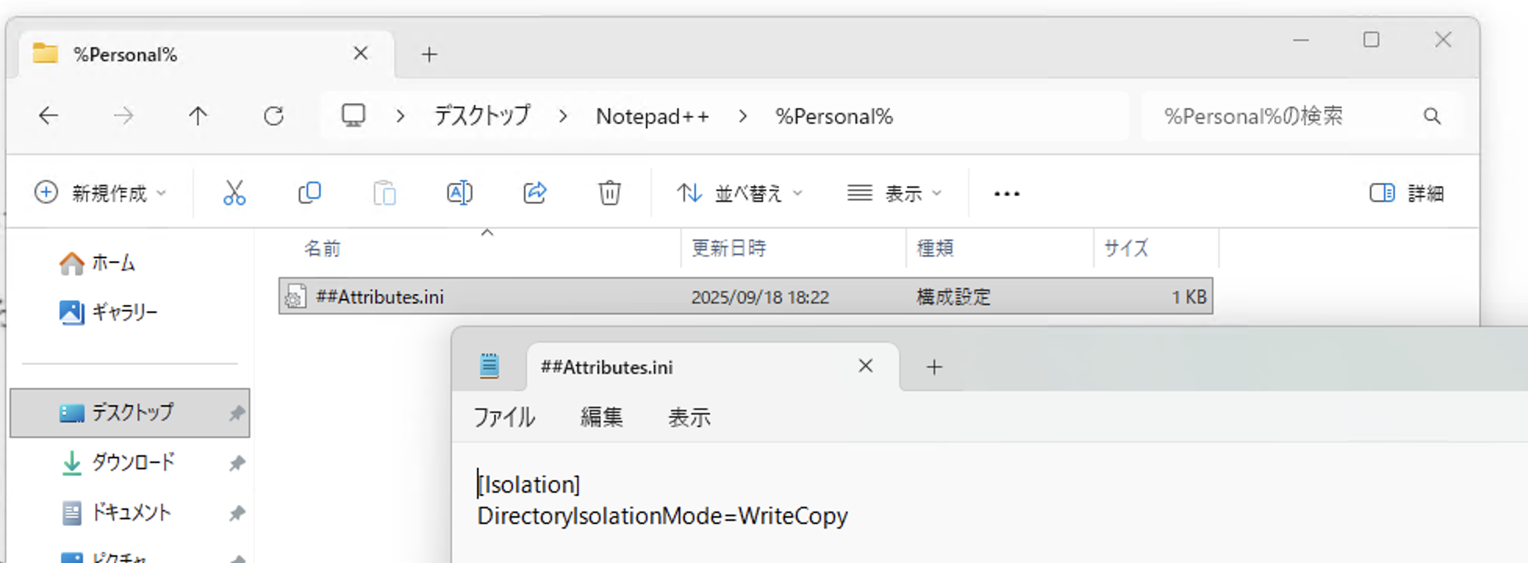Click the Rename icon in toolbar
The width and height of the screenshot is (1528, 563).
click(x=459, y=193)
